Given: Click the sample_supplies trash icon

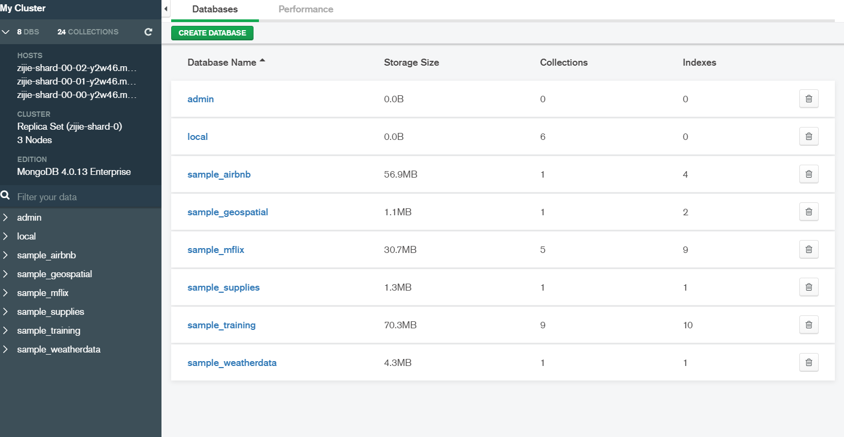Looking at the screenshot, I should point(808,287).
